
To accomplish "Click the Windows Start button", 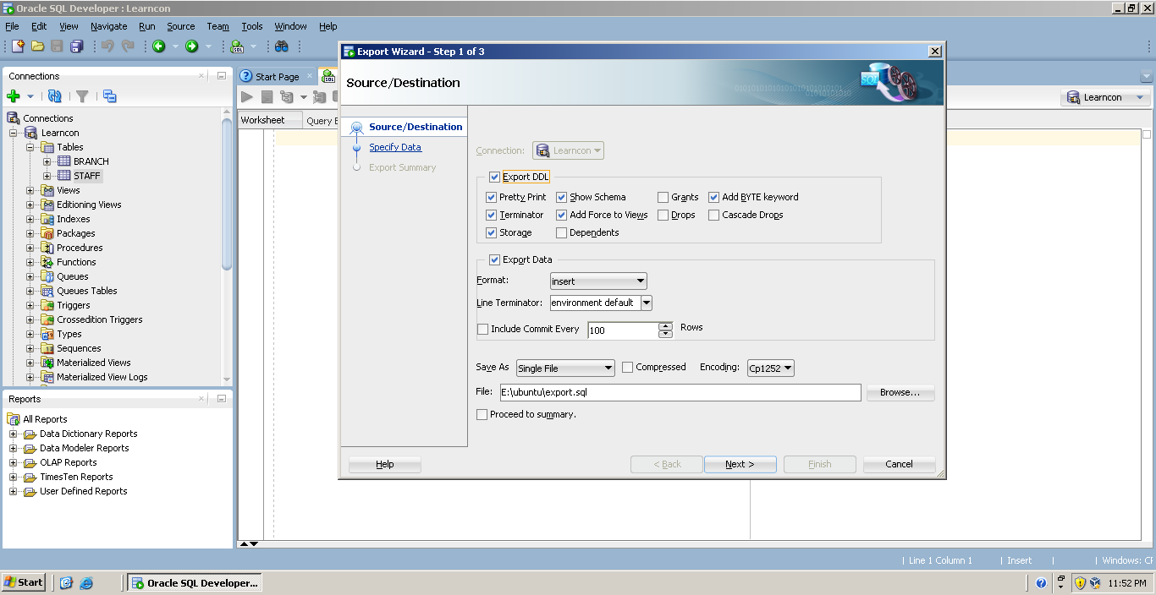I will tap(24, 582).
